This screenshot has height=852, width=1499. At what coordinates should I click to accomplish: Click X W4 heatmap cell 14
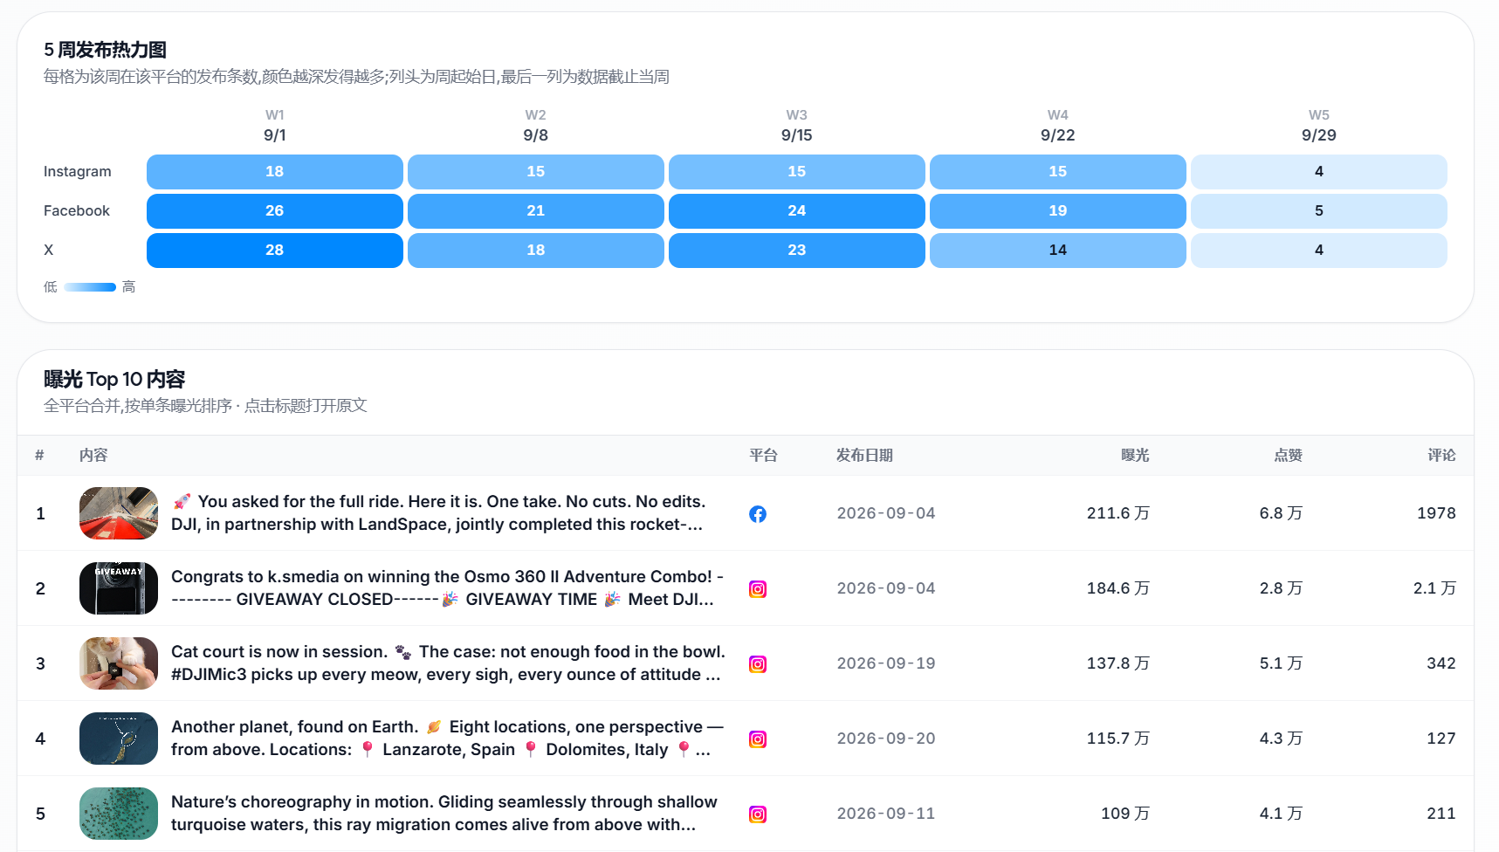pos(1058,251)
